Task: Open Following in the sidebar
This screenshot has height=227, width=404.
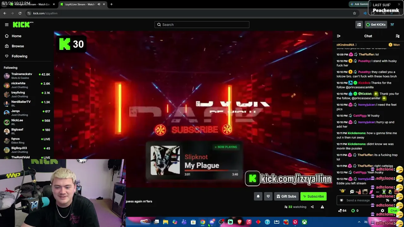Action: coord(20,56)
